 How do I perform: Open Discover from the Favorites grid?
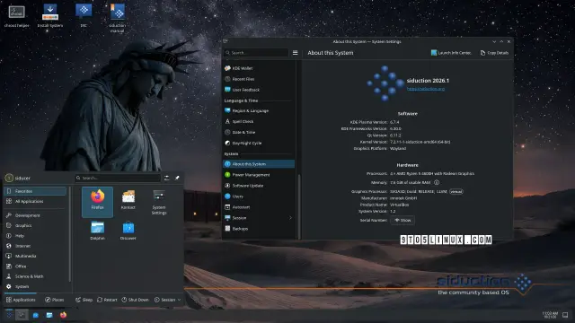[128, 231]
